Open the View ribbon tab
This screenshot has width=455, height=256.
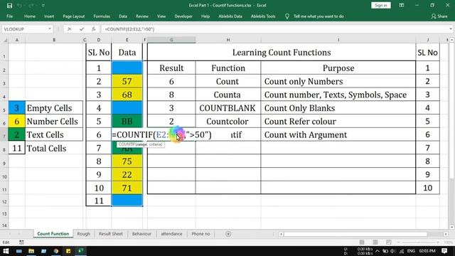tap(161, 16)
